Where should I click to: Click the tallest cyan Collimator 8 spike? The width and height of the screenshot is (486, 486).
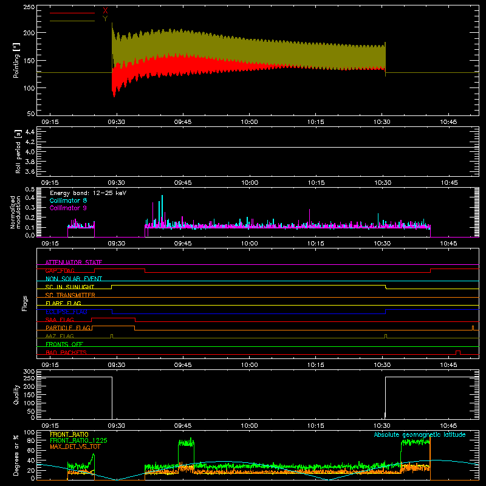coord(162,211)
